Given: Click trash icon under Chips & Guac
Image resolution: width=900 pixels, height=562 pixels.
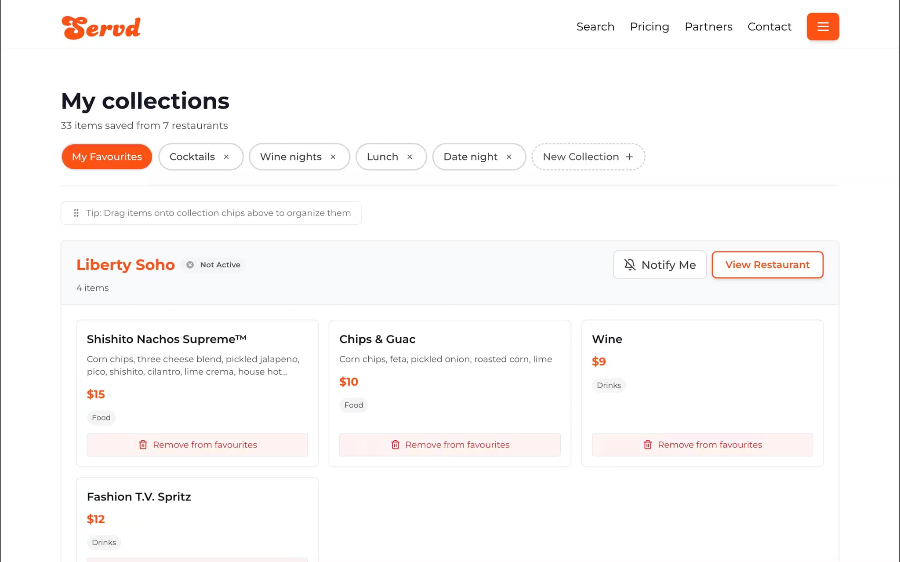Looking at the screenshot, I should (x=396, y=445).
